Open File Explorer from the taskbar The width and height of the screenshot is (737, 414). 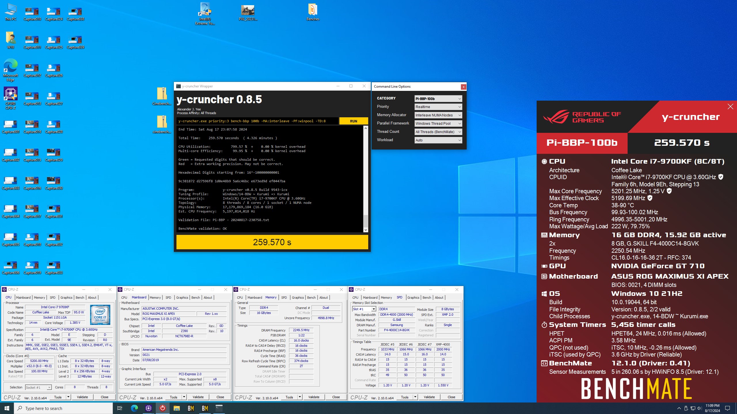[177, 408]
